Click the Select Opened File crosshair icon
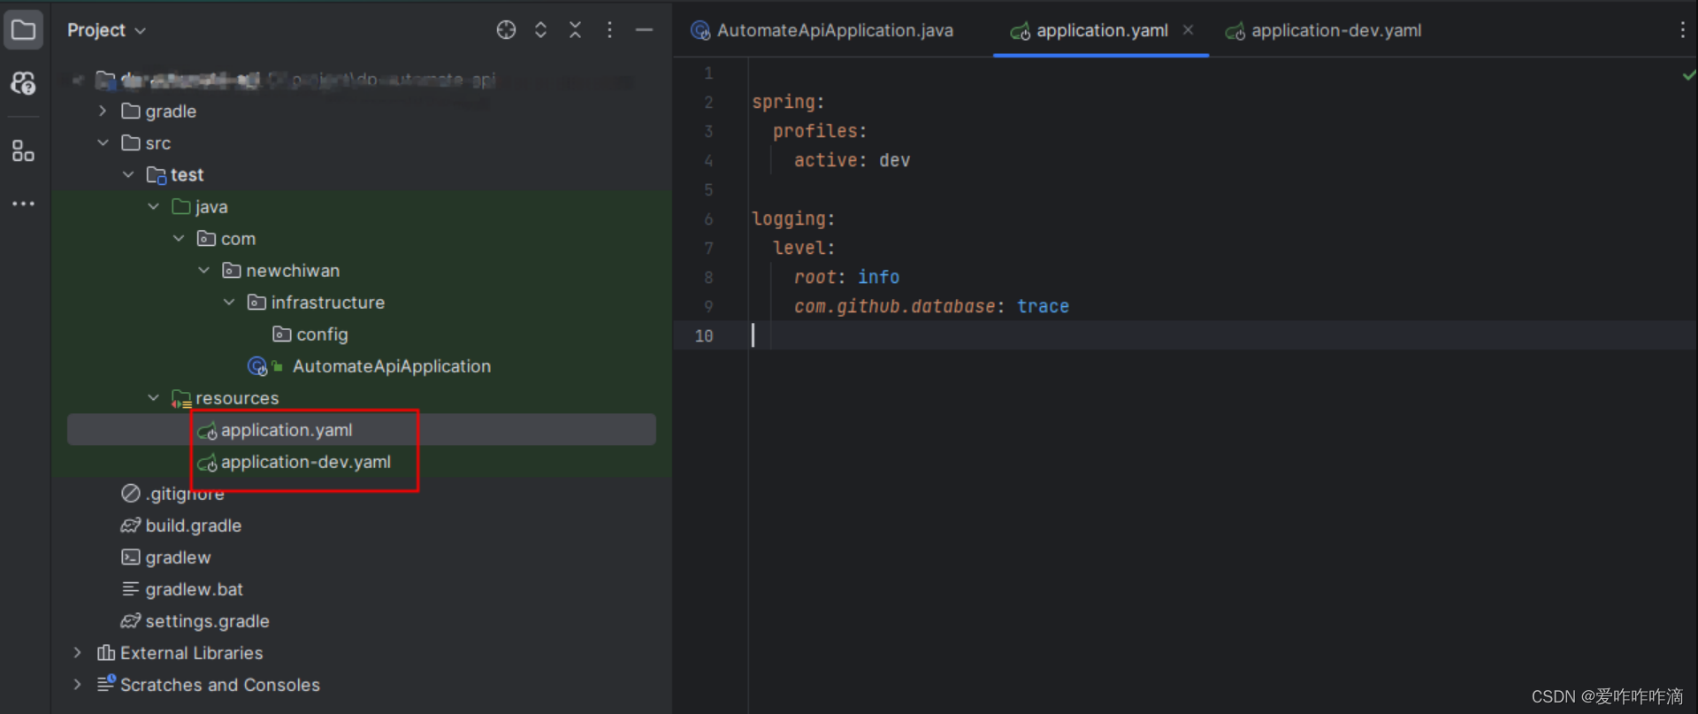The width and height of the screenshot is (1698, 714). (x=506, y=30)
